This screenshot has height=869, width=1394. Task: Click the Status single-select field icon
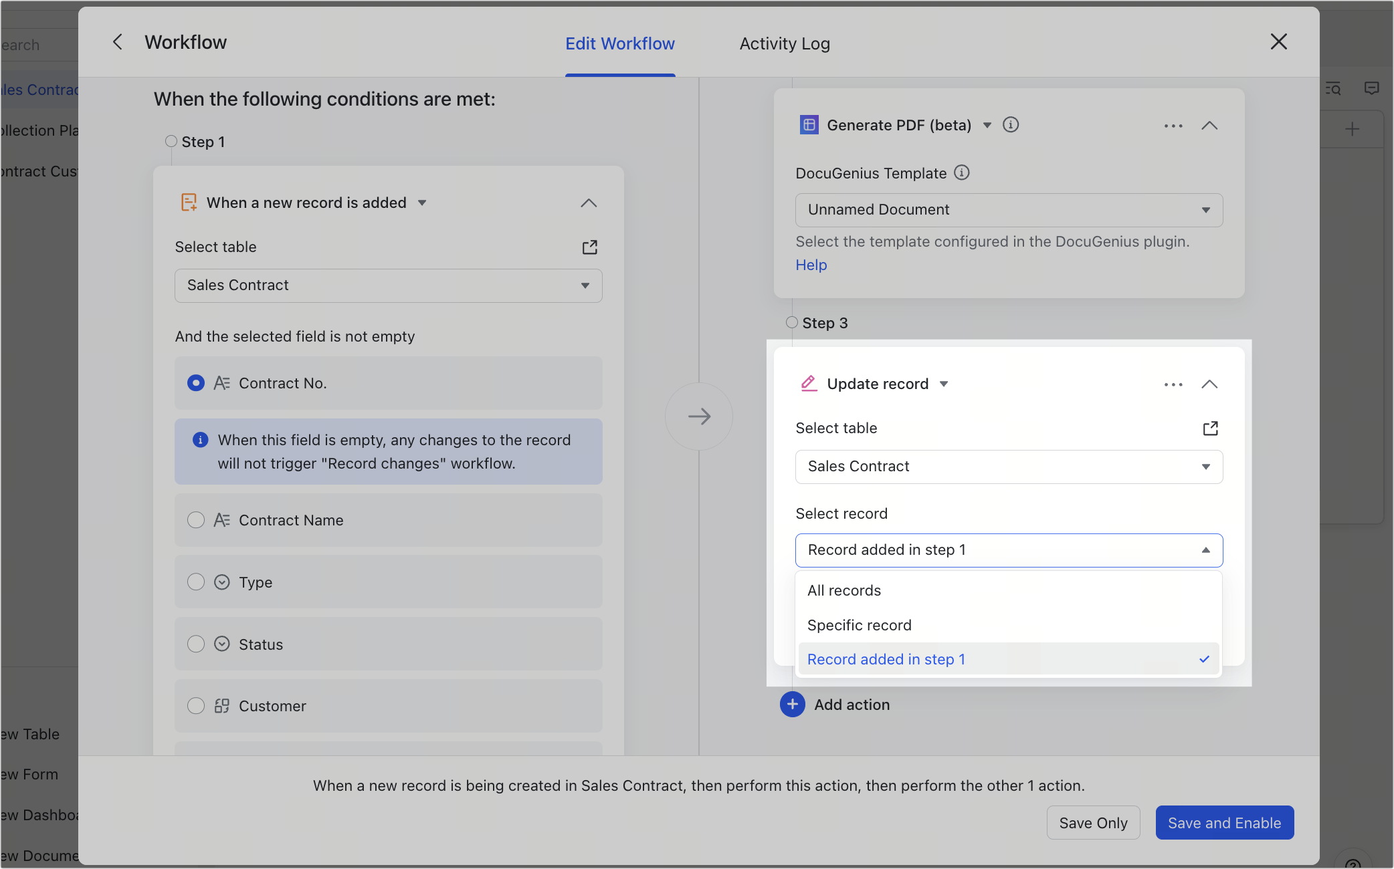click(x=222, y=644)
